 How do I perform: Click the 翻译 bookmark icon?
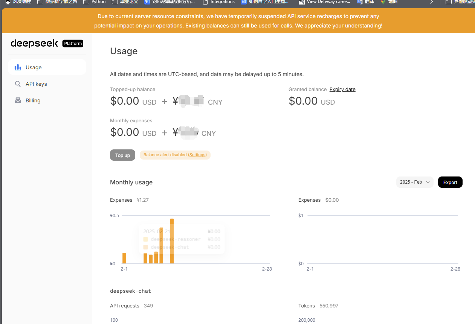point(359,2)
